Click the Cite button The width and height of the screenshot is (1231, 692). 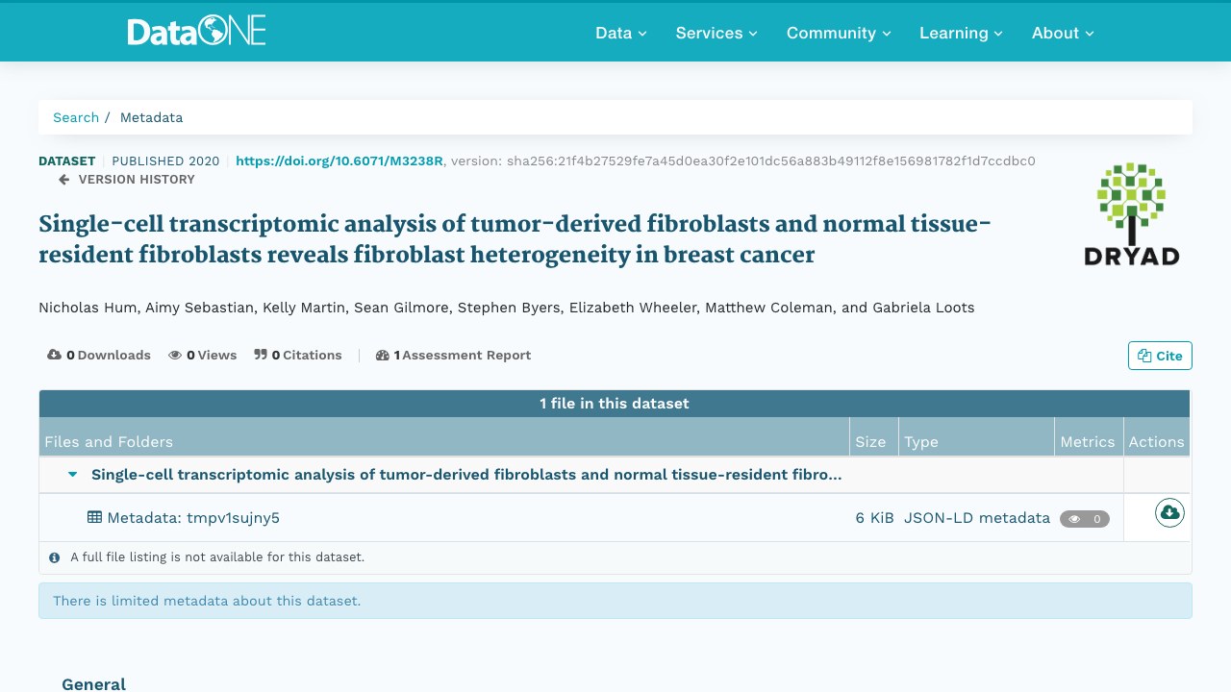coord(1160,356)
